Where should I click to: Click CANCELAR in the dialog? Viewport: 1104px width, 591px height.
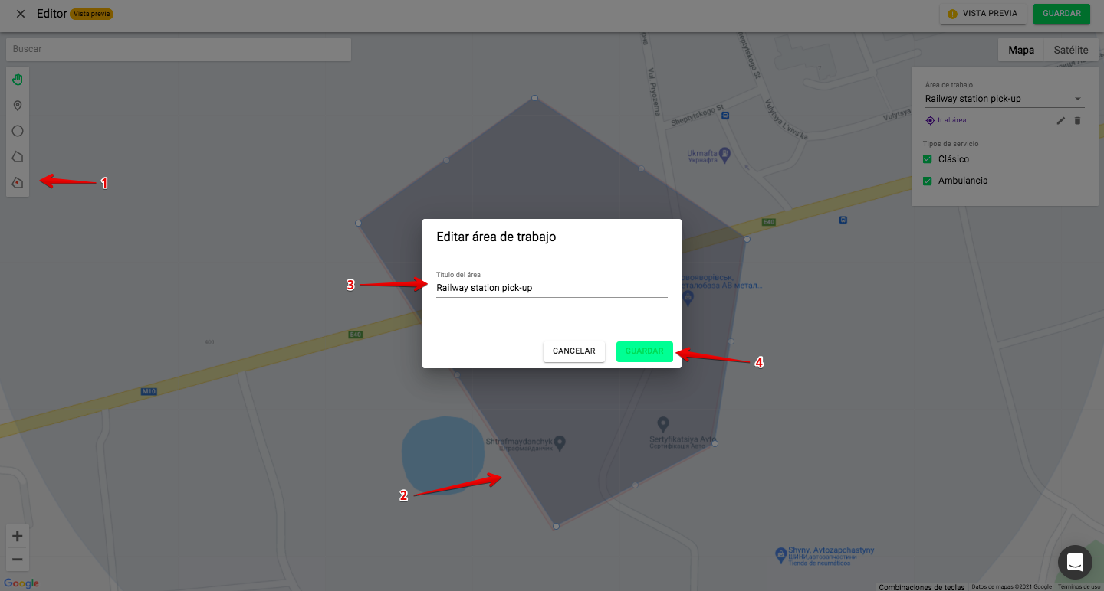pos(574,351)
